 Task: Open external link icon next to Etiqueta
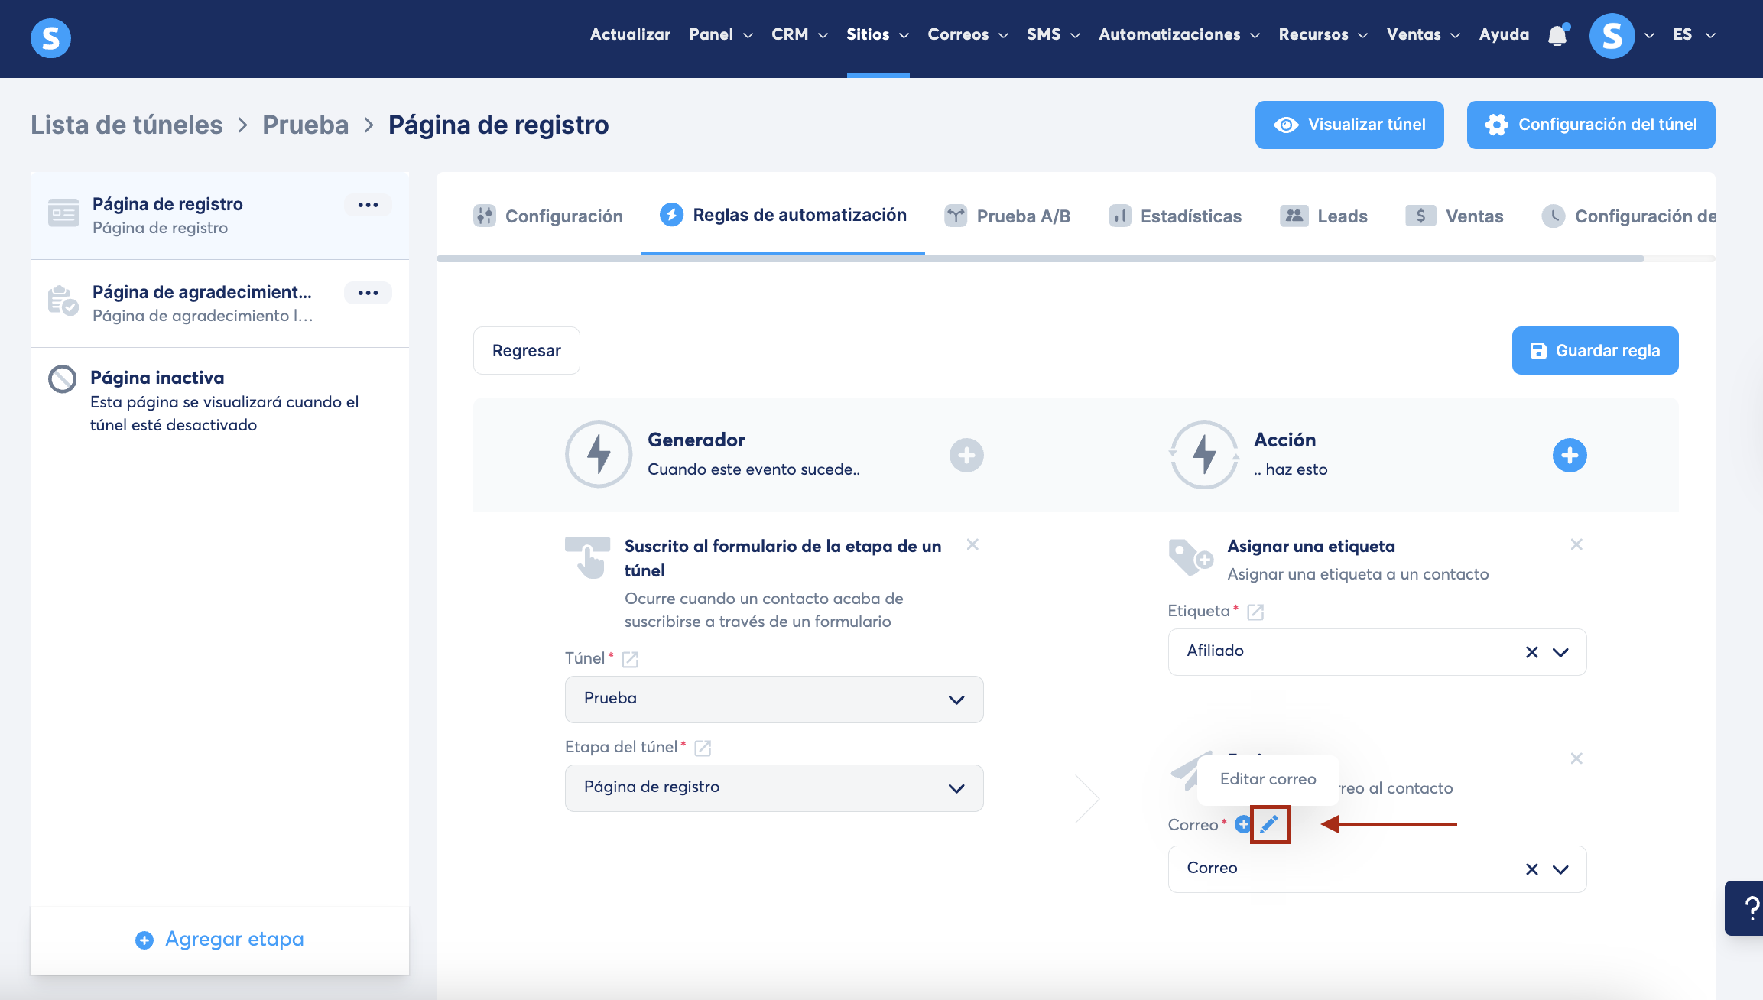coord(1255,612)
